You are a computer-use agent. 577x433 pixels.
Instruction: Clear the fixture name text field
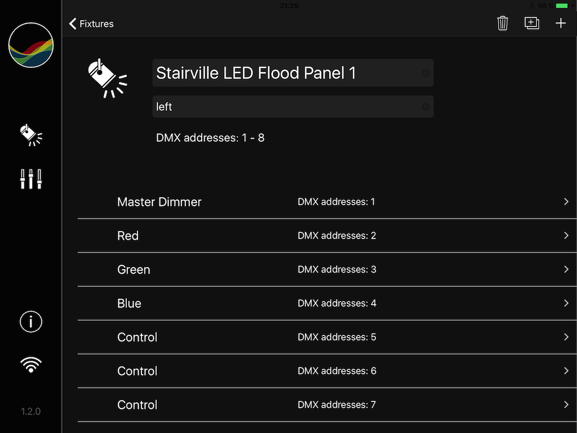point(425,73)
